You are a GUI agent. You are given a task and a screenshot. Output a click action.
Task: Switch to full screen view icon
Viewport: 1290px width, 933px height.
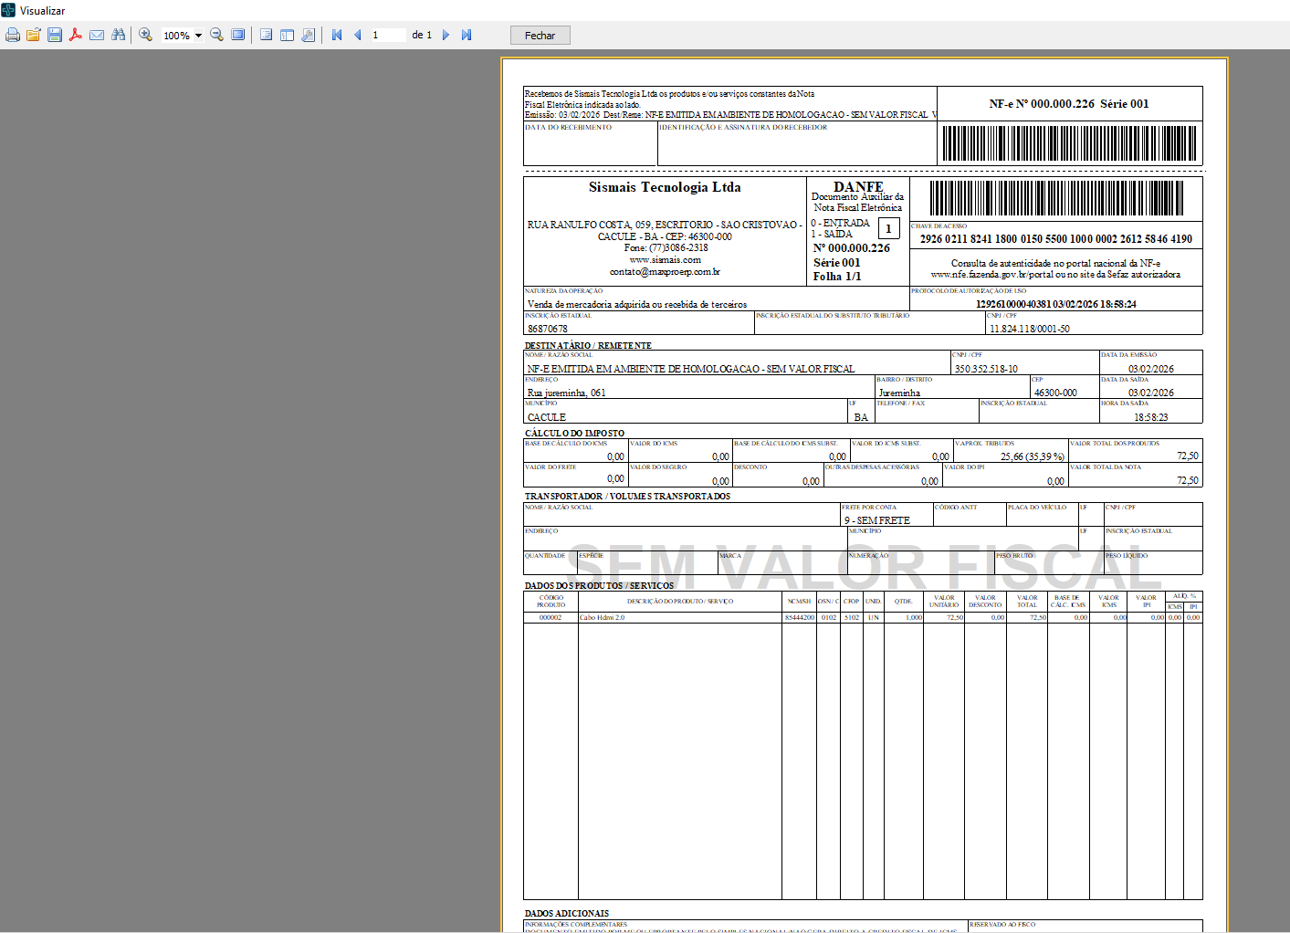point(238,36)
